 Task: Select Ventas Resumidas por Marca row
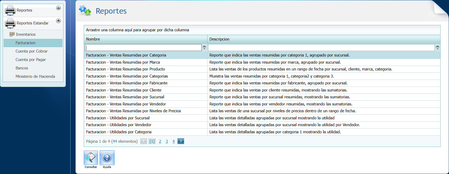point(262,62)
